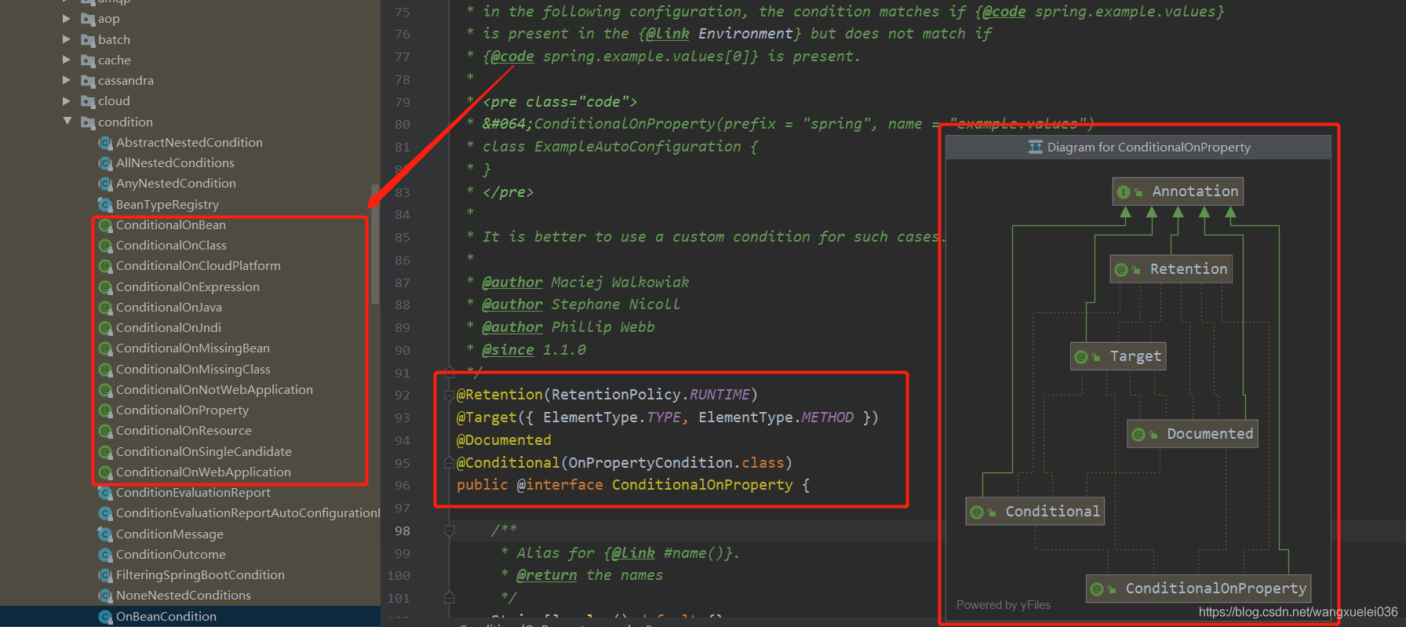Open AllNestedConditions class

pyautogui.click(x=175, y=162)
